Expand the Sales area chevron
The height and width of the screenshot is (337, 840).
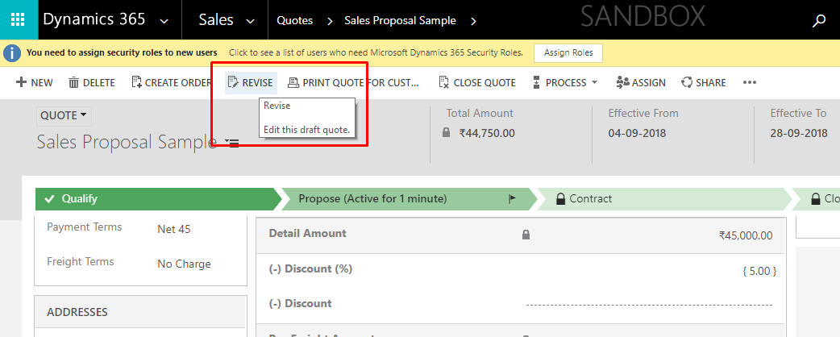pos(250,22)
